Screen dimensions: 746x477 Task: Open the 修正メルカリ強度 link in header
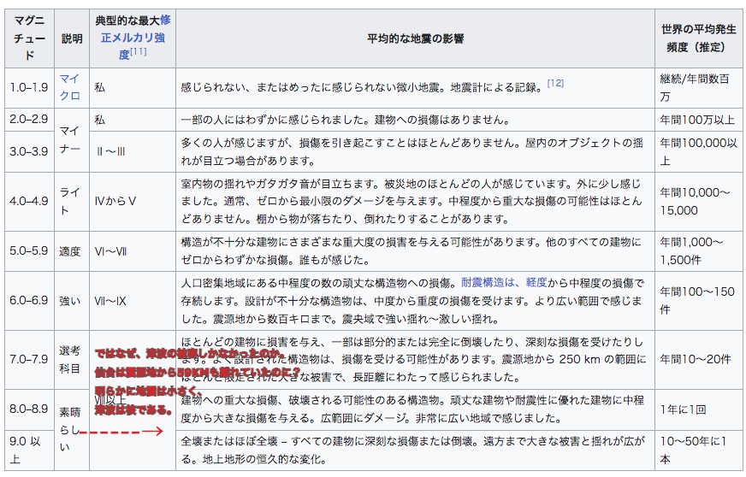tap(133, 38)
